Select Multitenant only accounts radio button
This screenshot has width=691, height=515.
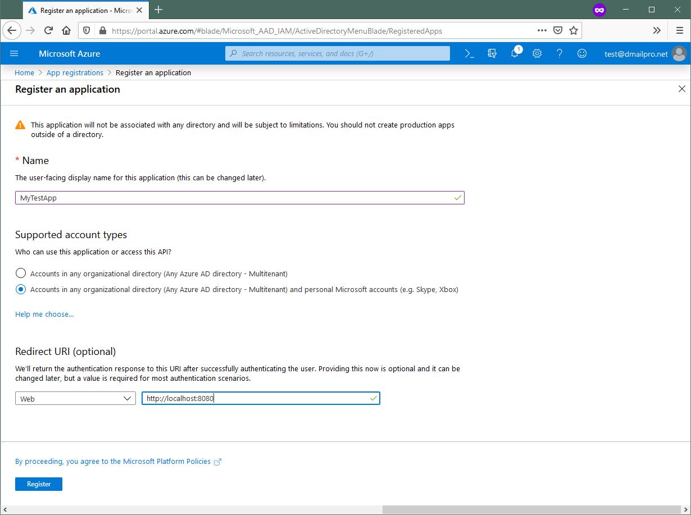(x=21, y=274)
